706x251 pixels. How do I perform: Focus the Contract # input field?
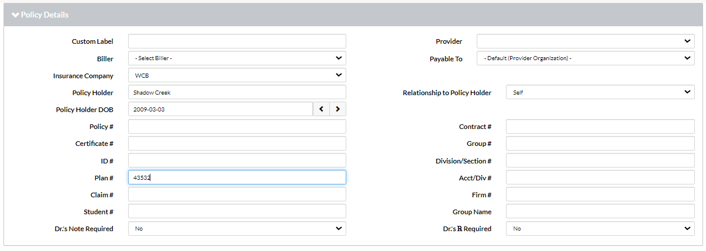tap(600, 127)
